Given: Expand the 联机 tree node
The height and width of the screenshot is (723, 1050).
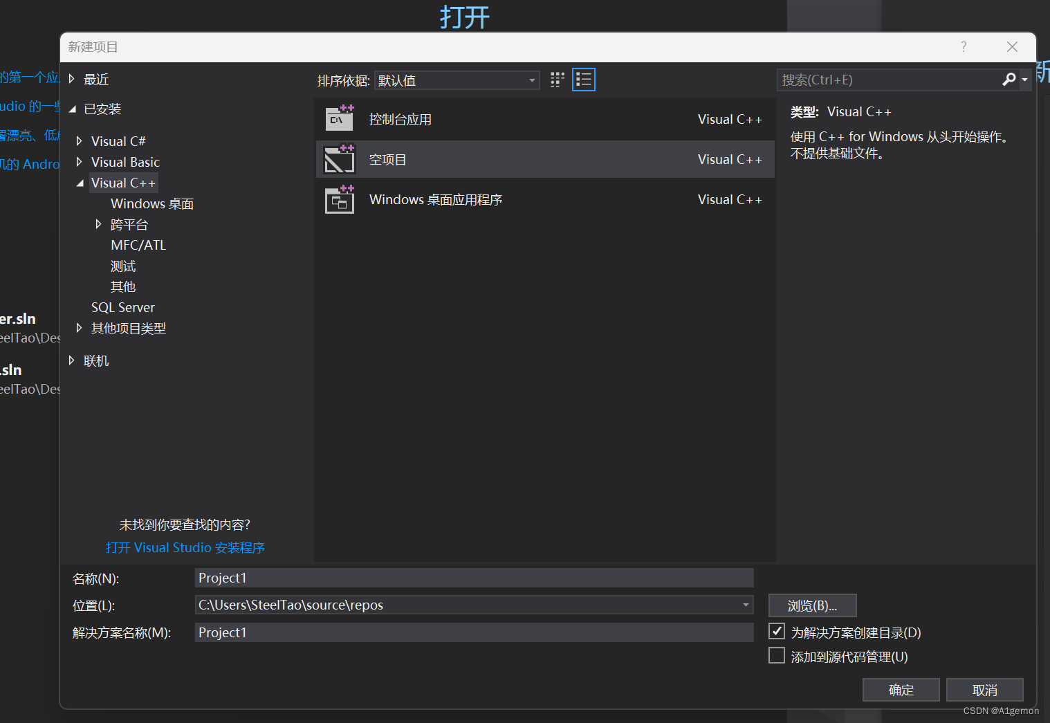Looking at the screenshot, I should (71, 360).
